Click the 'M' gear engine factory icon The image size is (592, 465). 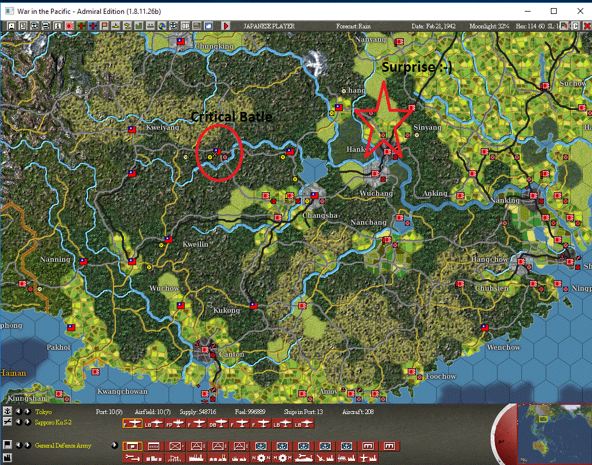pyautogui.click(x=283, y=458)
